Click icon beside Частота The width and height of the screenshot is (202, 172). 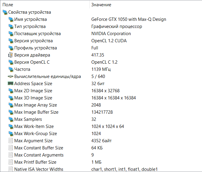coord(11,69)
